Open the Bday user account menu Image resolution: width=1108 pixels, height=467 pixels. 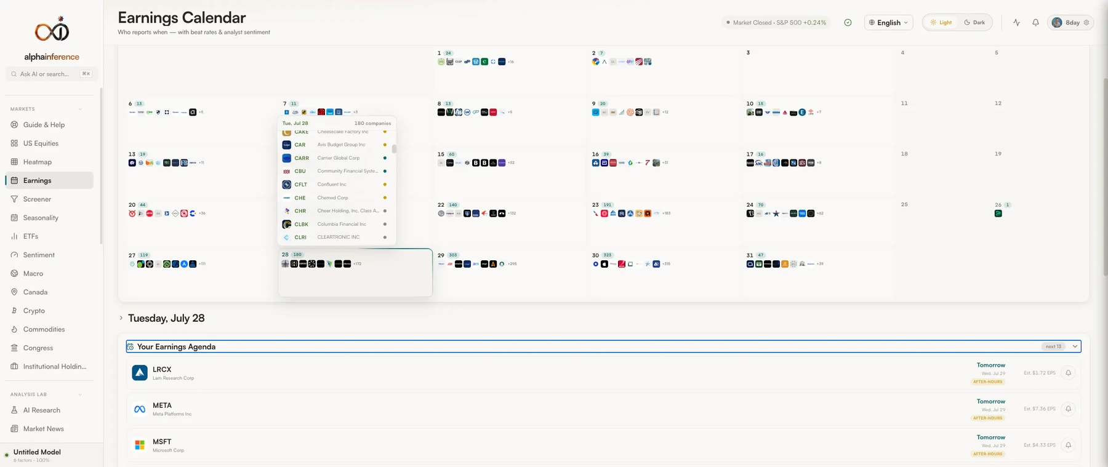[1070, 23]
